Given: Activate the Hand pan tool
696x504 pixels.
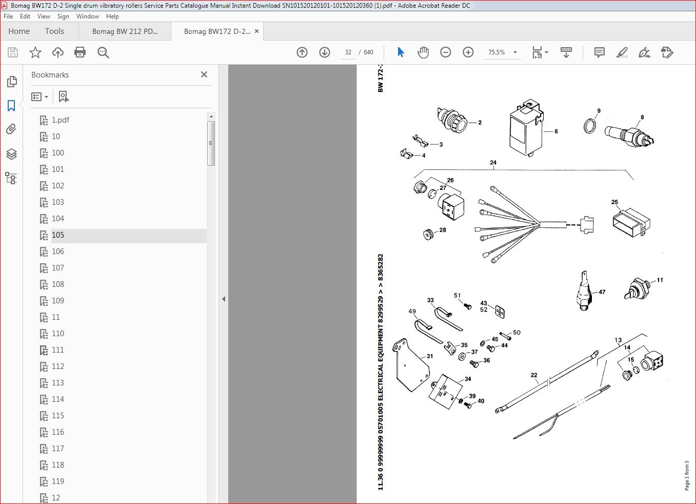Looking at the screenshot, I should (423, 52).
